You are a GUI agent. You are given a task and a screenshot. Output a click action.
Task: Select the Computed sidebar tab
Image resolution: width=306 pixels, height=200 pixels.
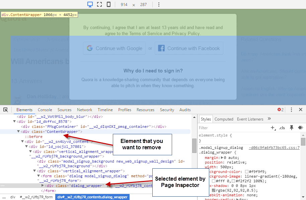(x=224, y=119)
